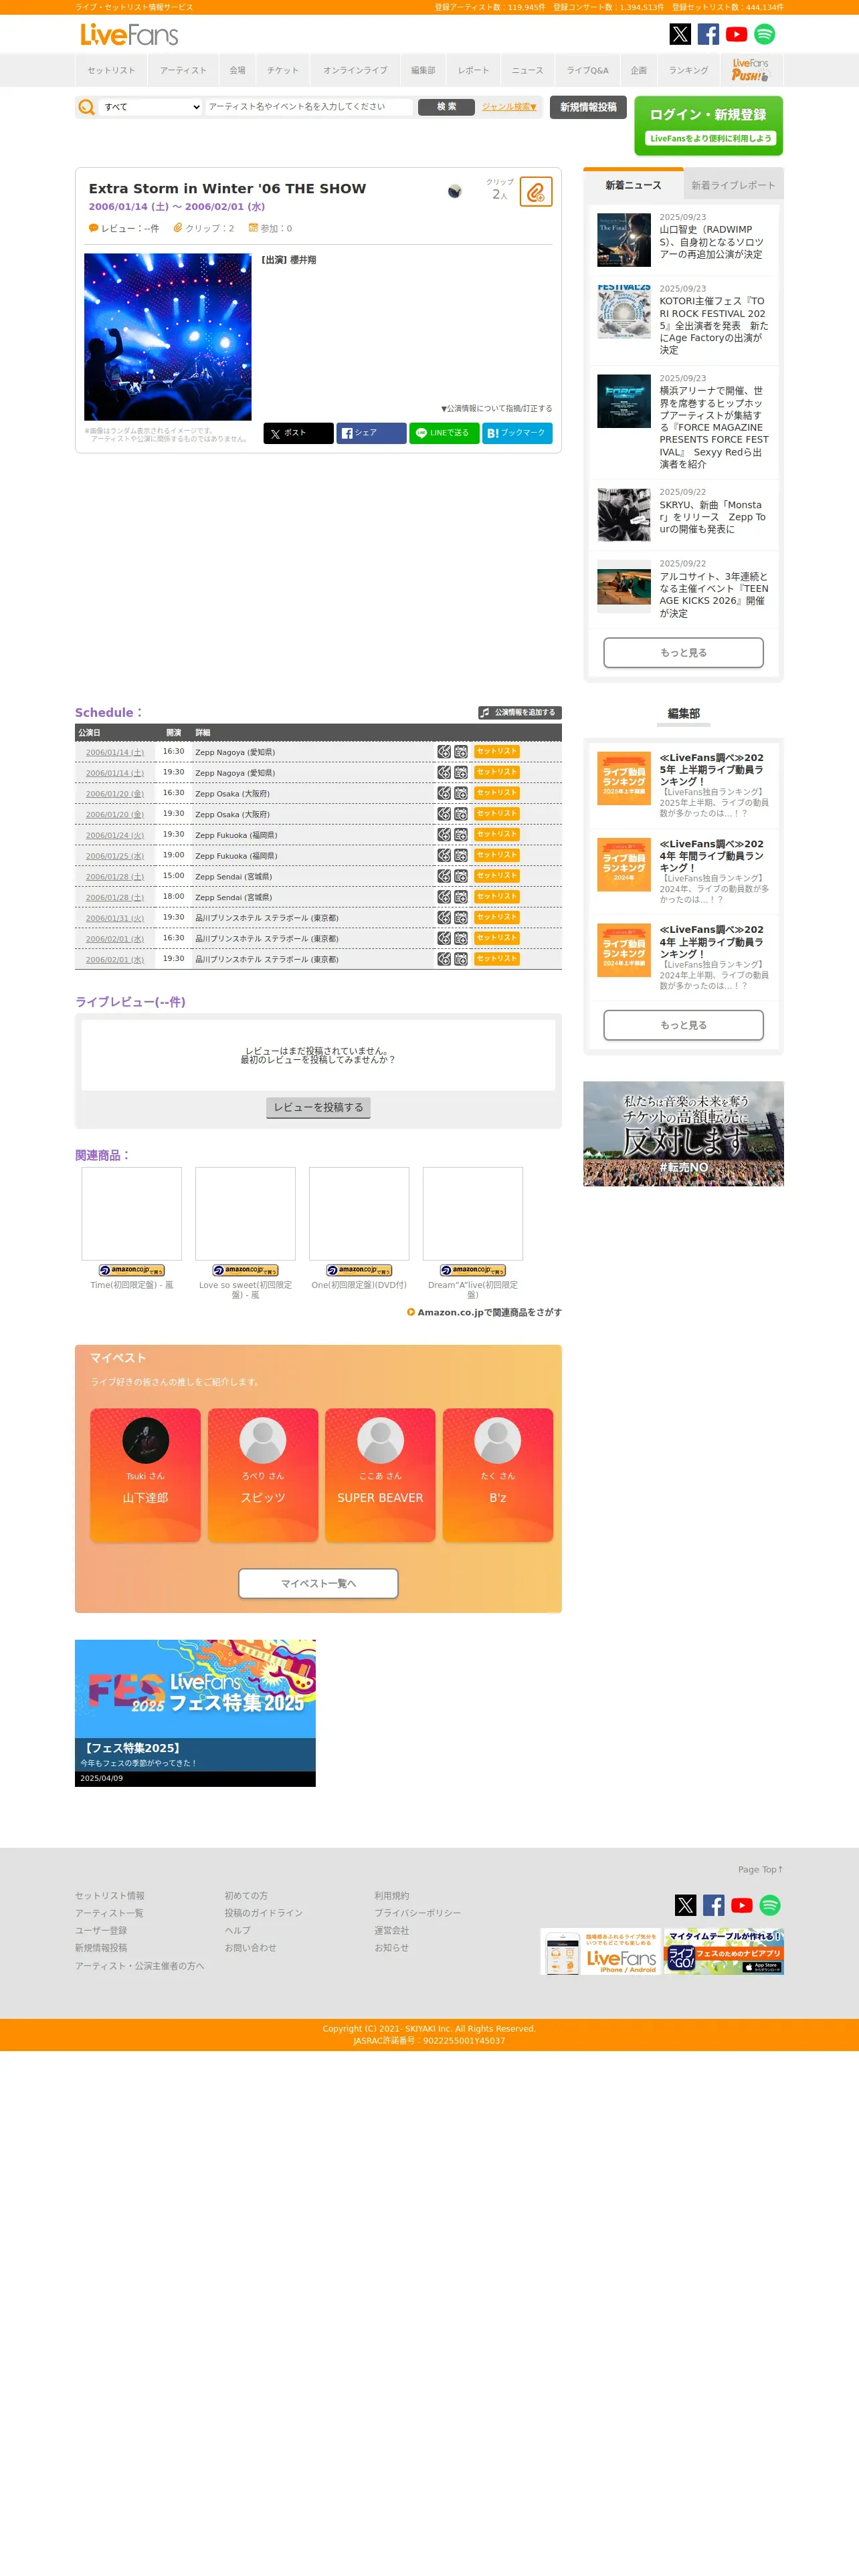859x2576 pixels.
Task: Switch to the 新着ライブレポート tab
Action: point(733,186)
